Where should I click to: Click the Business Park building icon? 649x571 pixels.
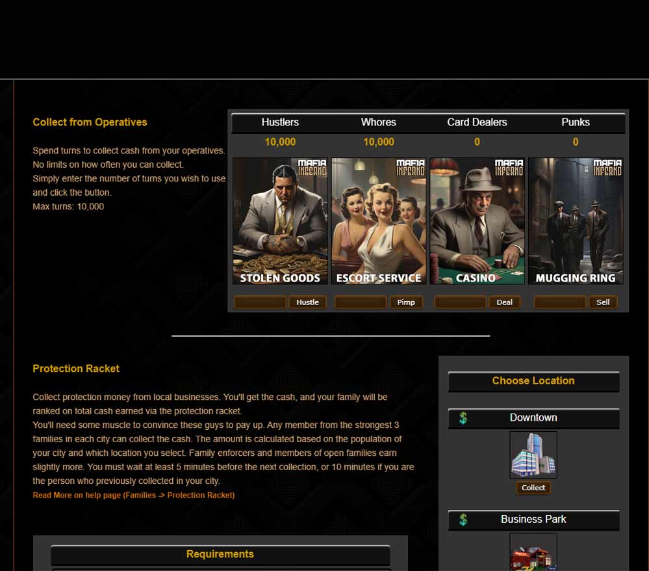[533, 552]
